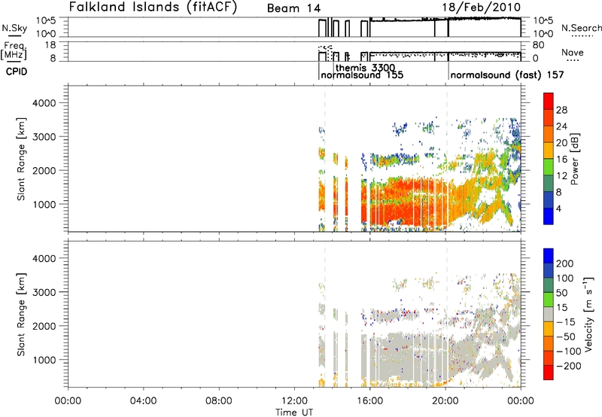Screen dimensions: 602x417
Task: Click the '12:00' time axis label
Action: coord(294,401)
